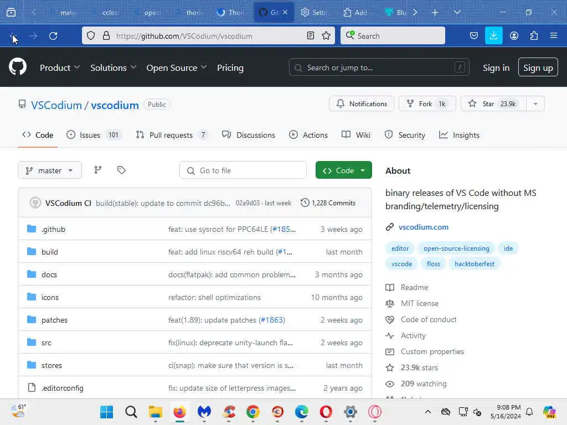Open the Wiki tab
The width and height of the screenshot is (567, 425).
[x=356, y=135]
